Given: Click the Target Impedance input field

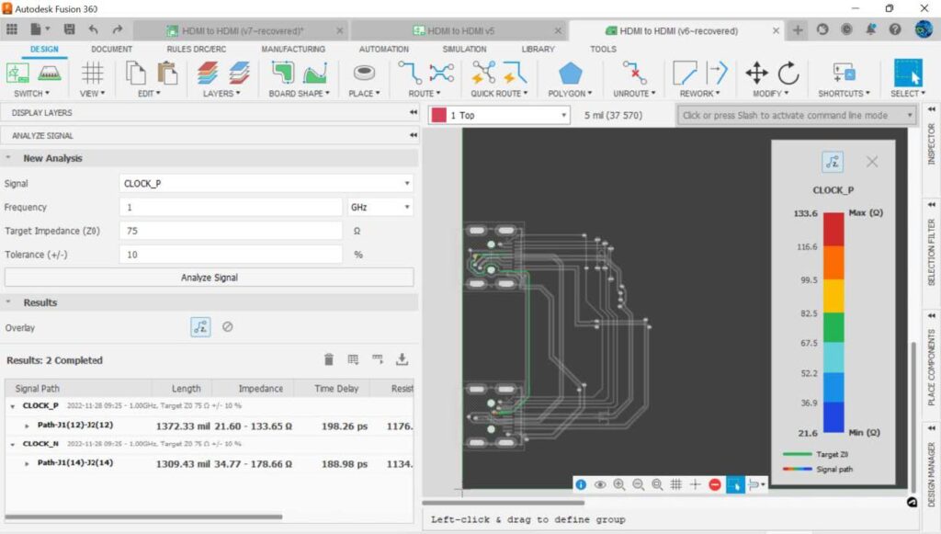Looking at the screenshot, I should (x=230, y=231).
